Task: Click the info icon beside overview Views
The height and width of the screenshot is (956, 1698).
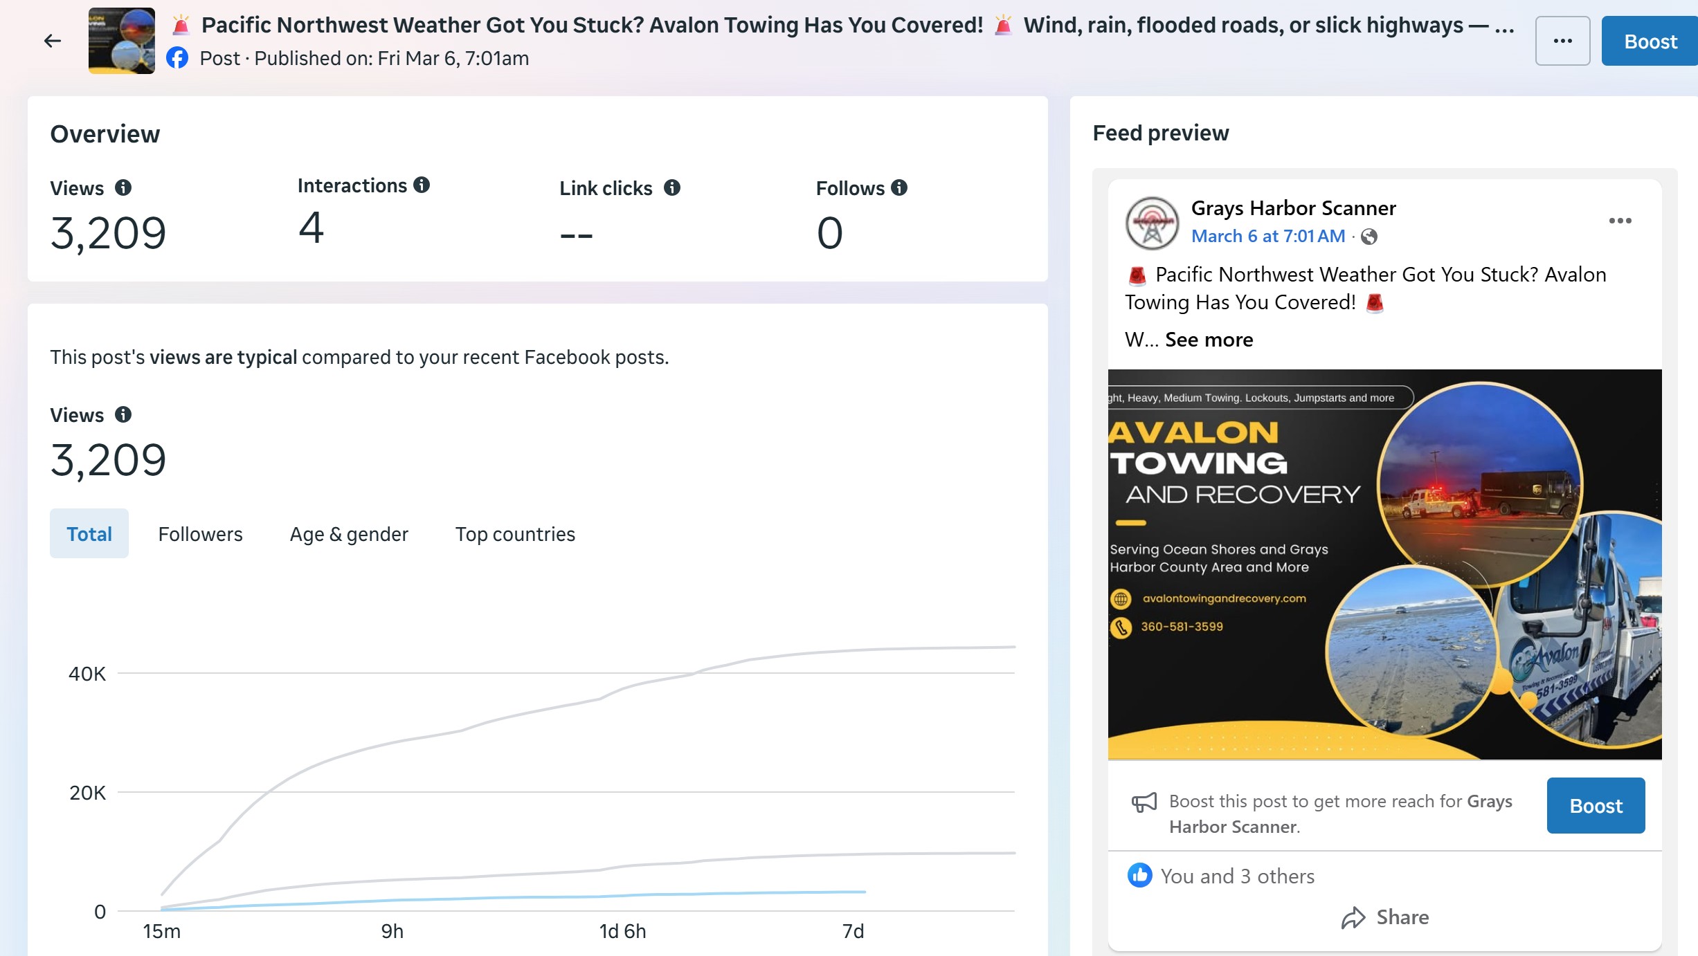Action: tap(123, 187)
